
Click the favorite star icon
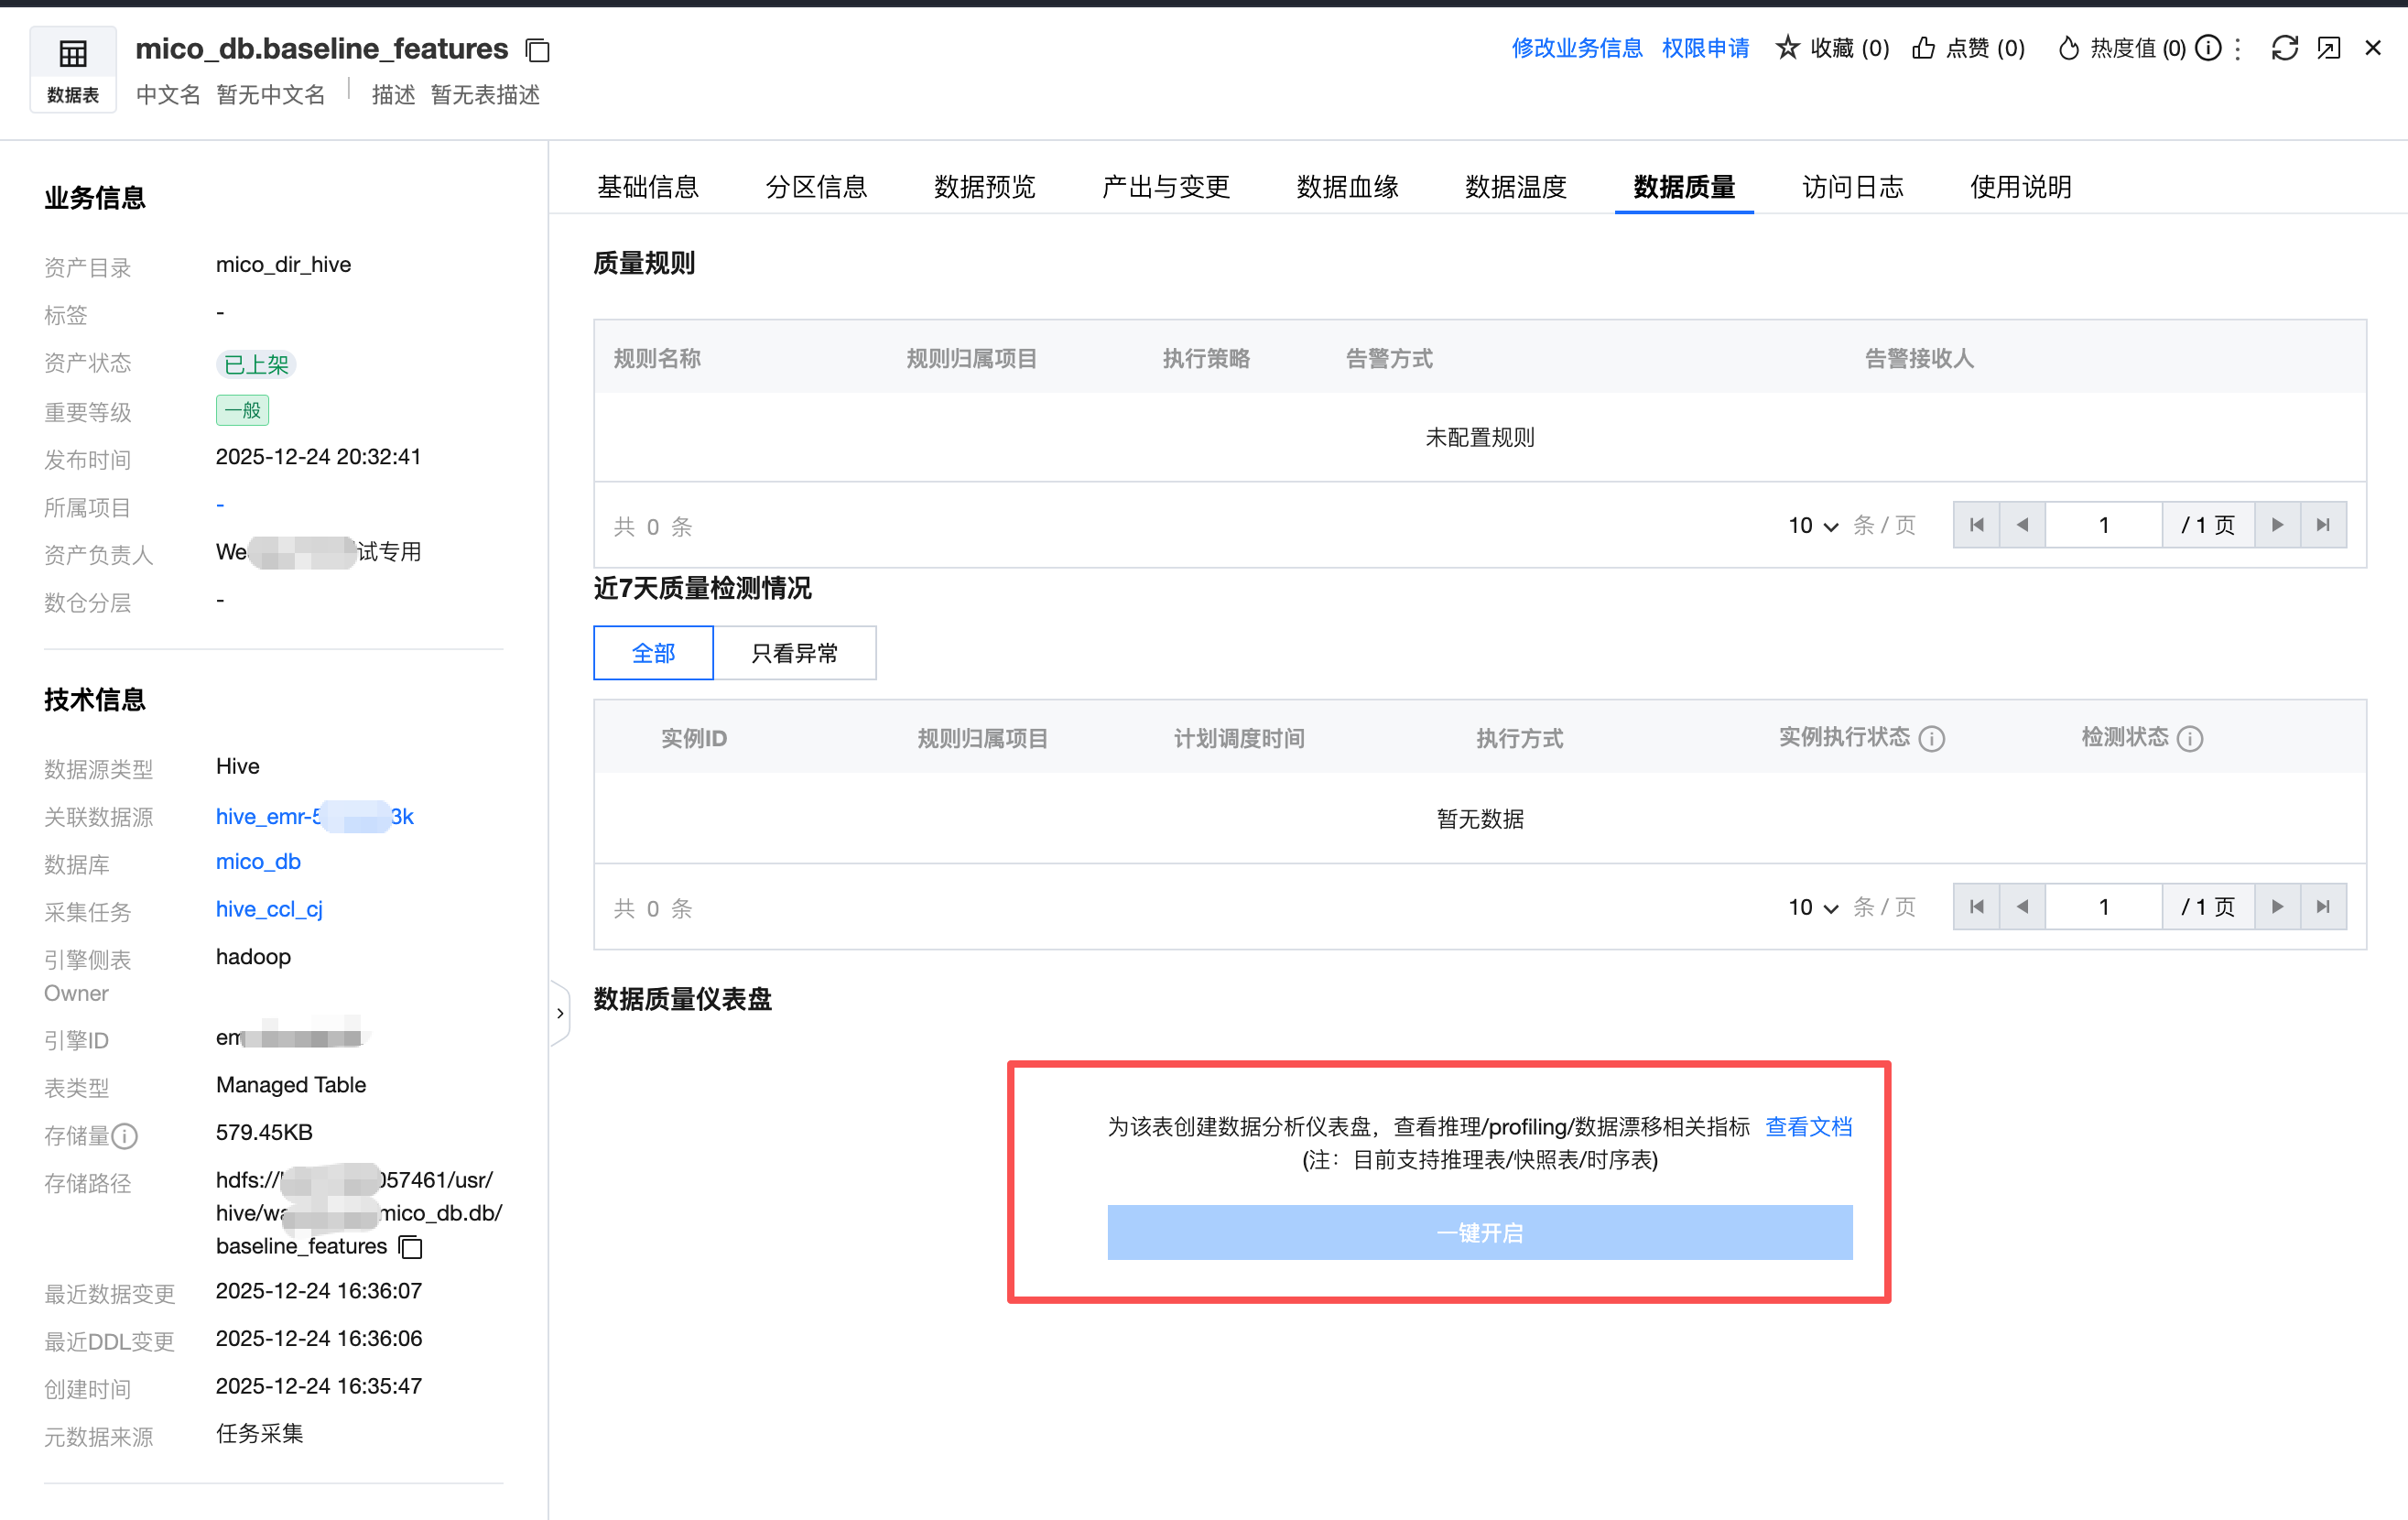(1787, 48)
